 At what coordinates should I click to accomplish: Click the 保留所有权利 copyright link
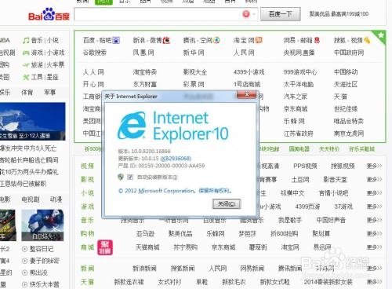coord(215,191)
